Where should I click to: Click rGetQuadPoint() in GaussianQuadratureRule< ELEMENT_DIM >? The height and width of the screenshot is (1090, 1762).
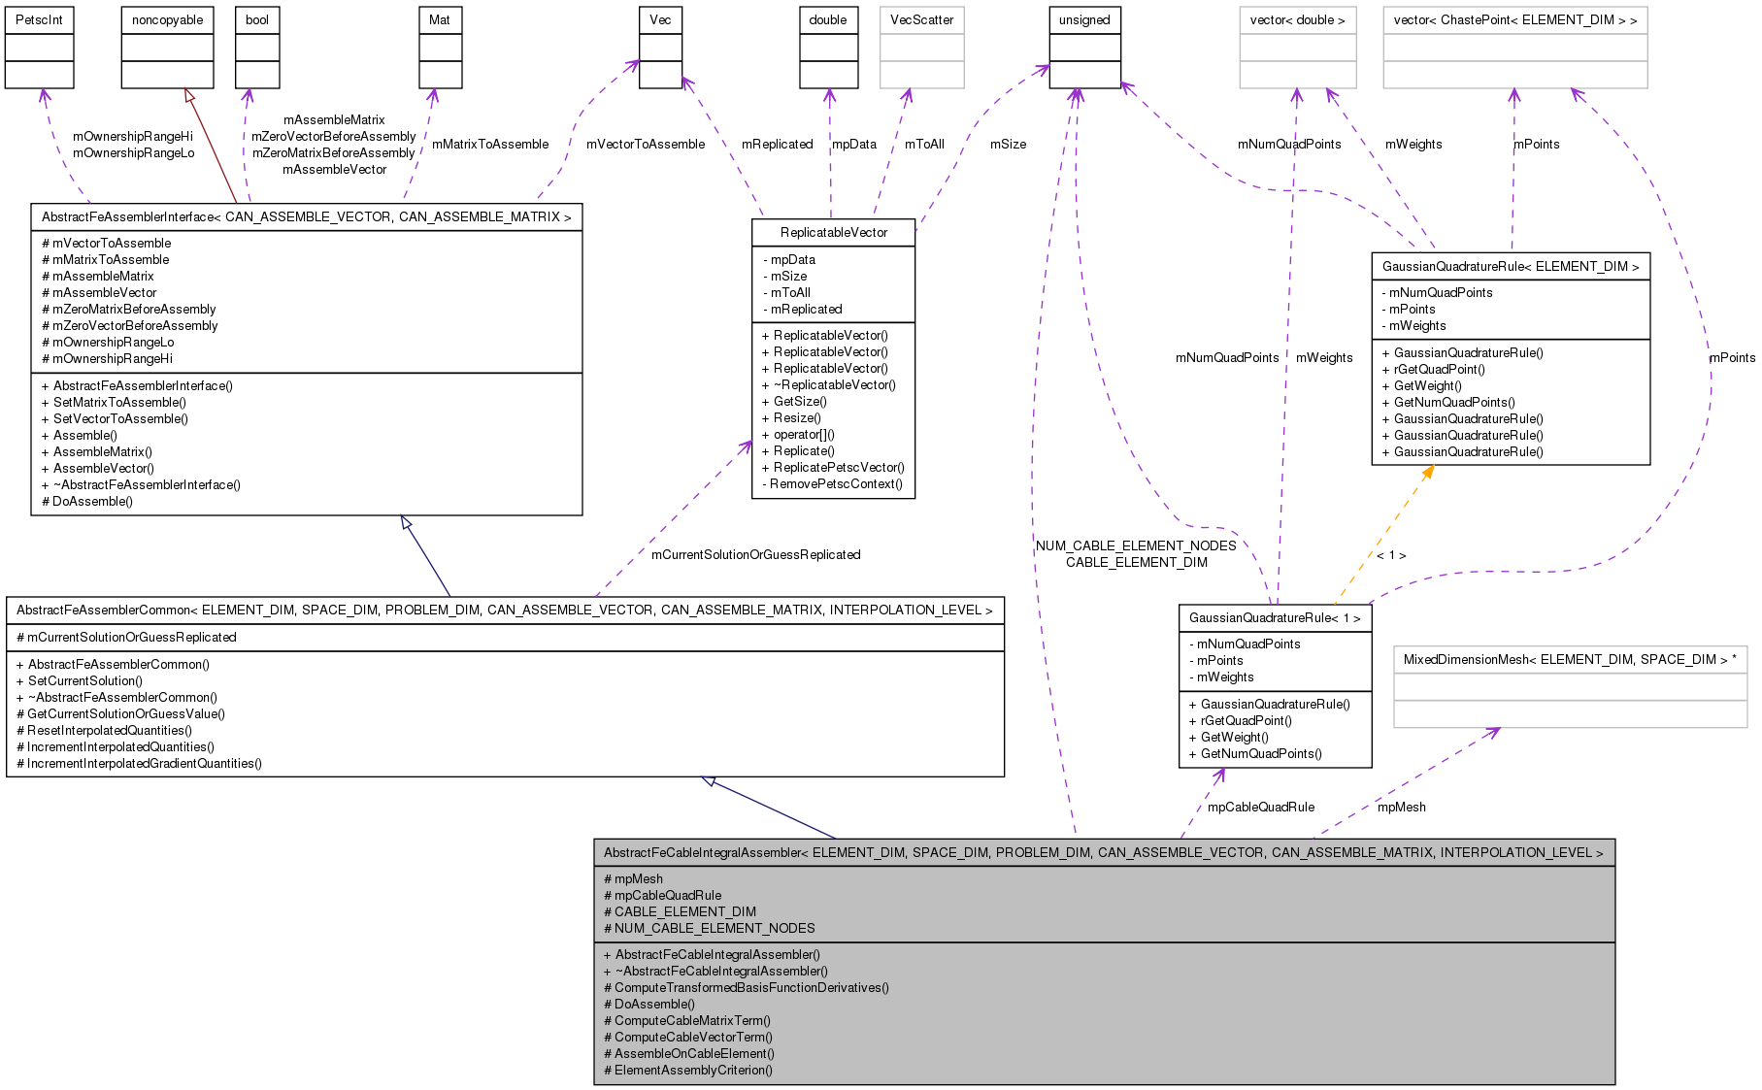(1434, 370)
